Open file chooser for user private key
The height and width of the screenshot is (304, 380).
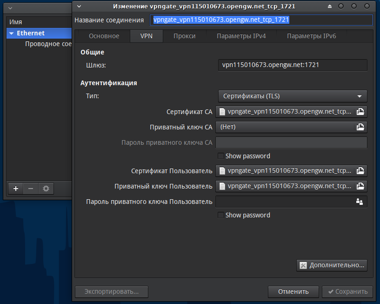(360, 186)
